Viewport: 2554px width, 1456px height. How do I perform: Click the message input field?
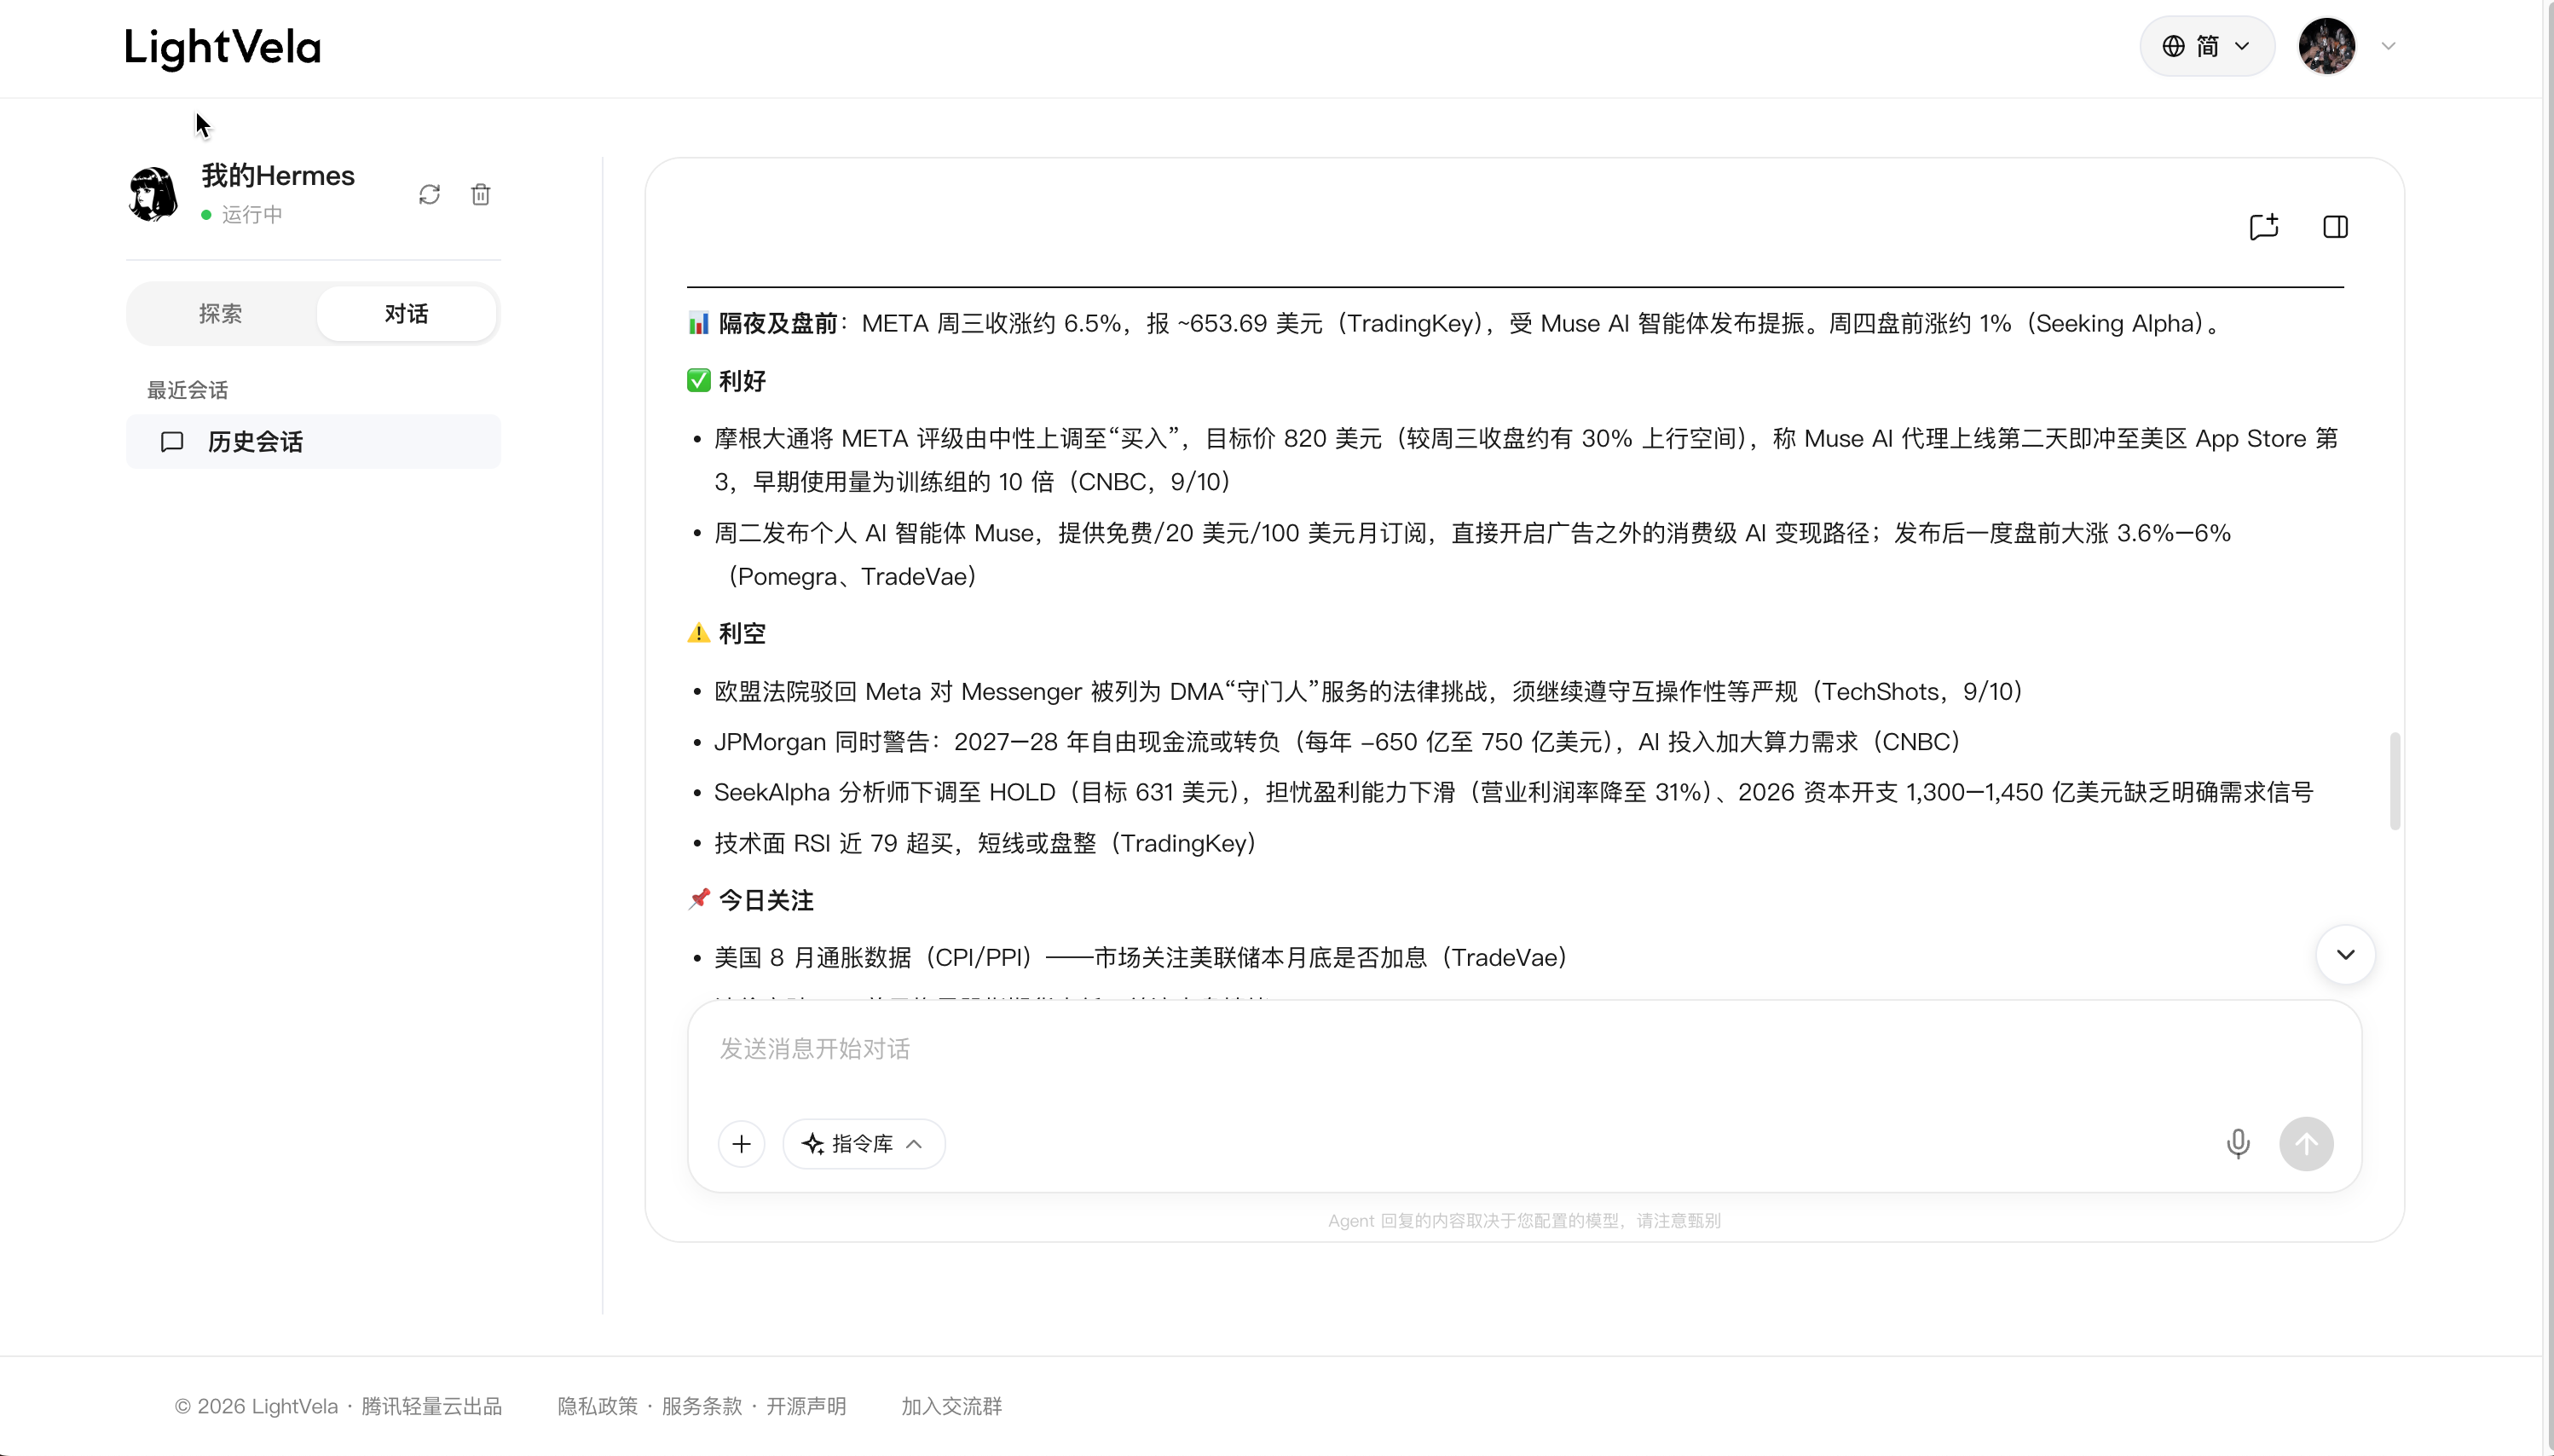click(x=1524, y=1048)
